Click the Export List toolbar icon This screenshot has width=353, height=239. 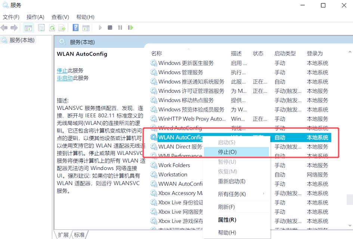[62, 28]
